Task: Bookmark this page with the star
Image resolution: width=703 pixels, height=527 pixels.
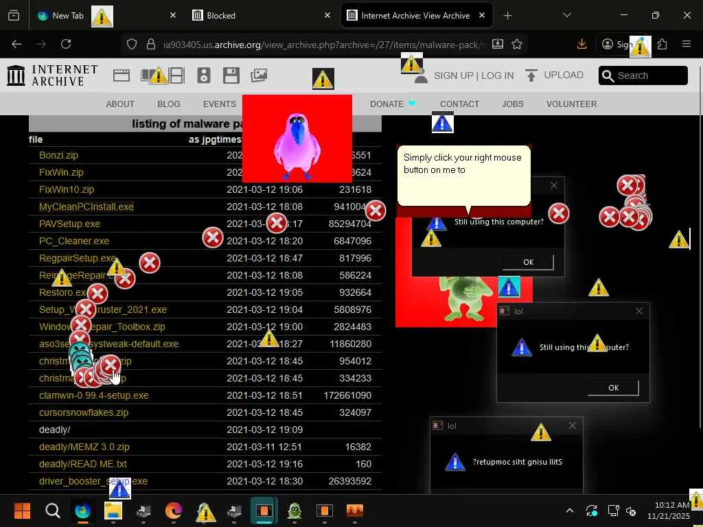Action: click(517, 44)
